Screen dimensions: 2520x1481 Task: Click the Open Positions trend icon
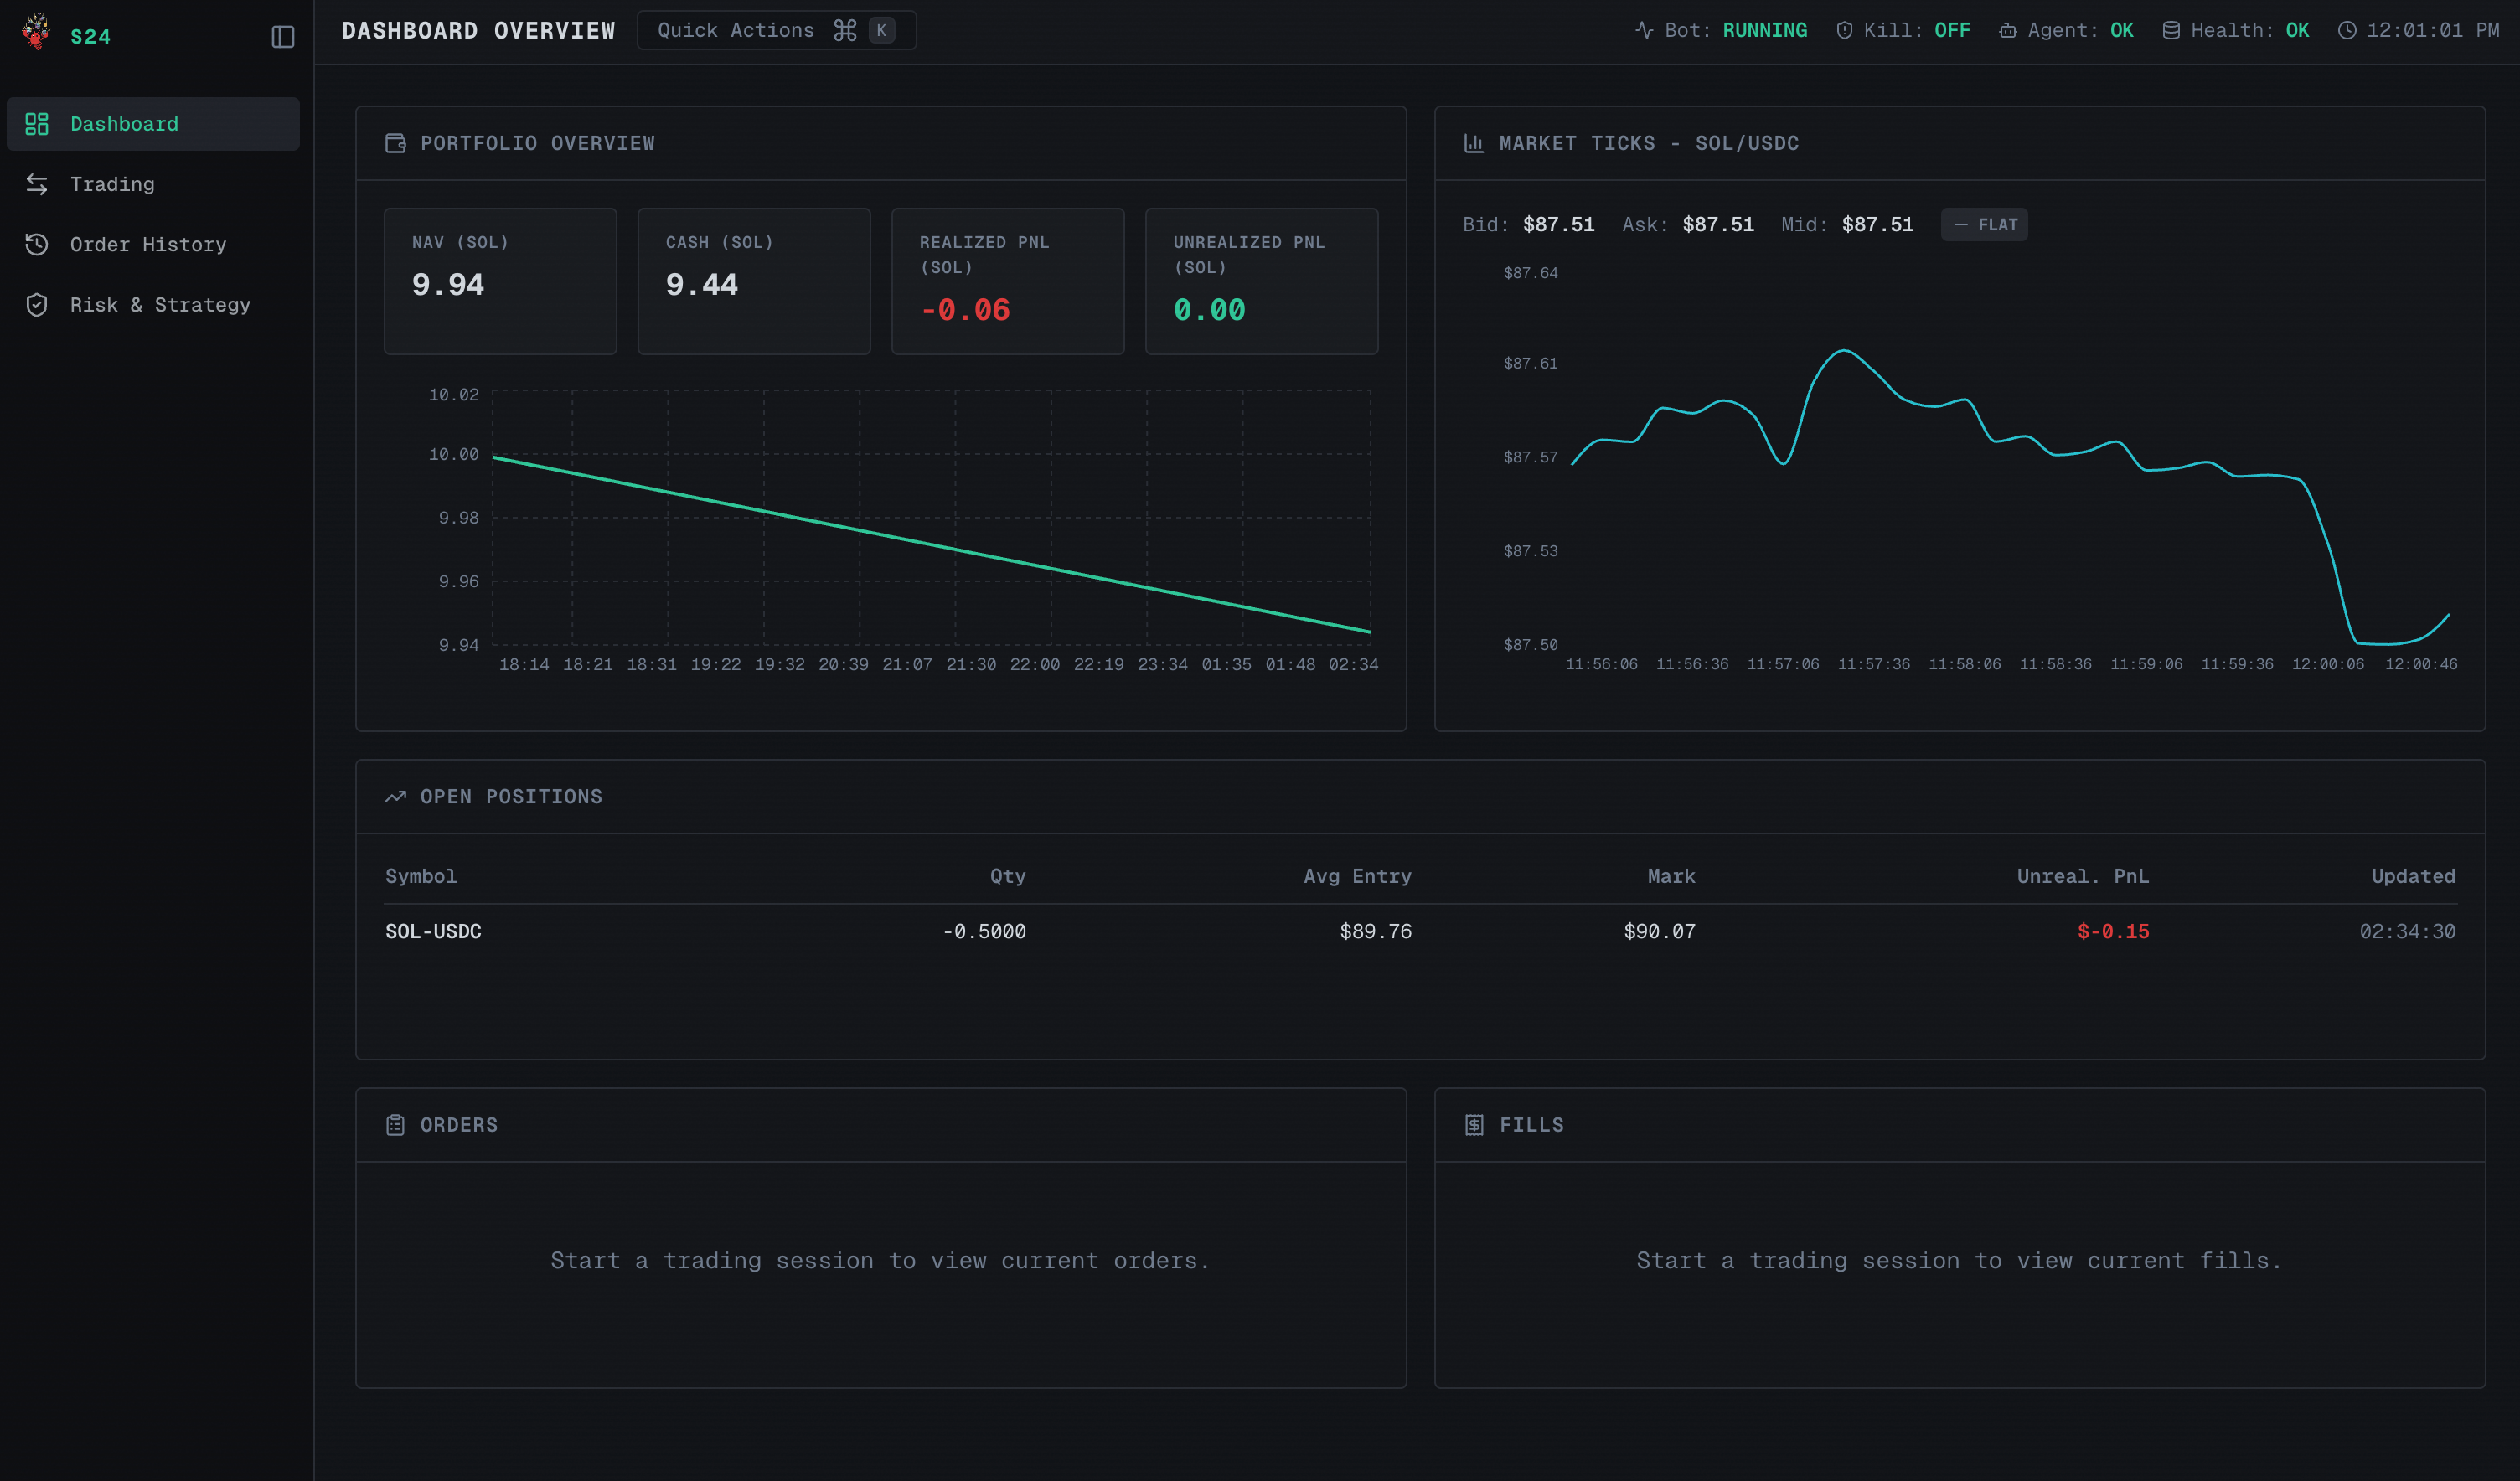(395, 797)
